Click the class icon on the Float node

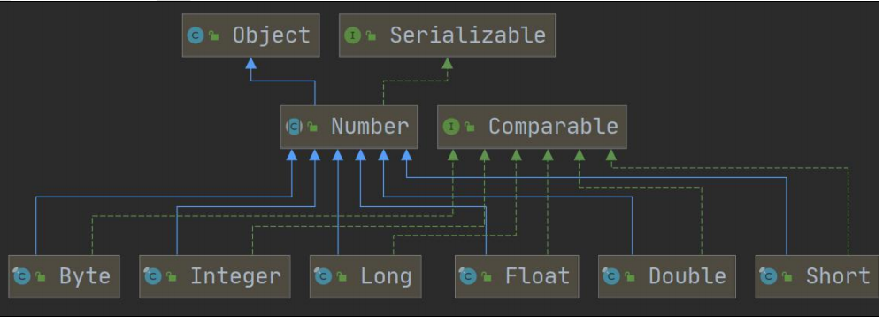point(468,276)
